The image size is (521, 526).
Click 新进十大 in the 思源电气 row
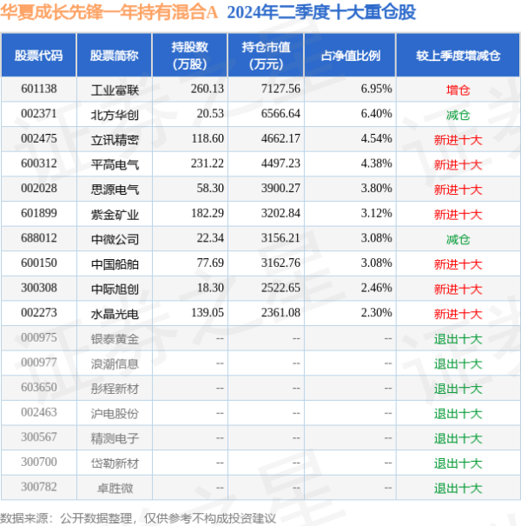[x=458, y=190]
